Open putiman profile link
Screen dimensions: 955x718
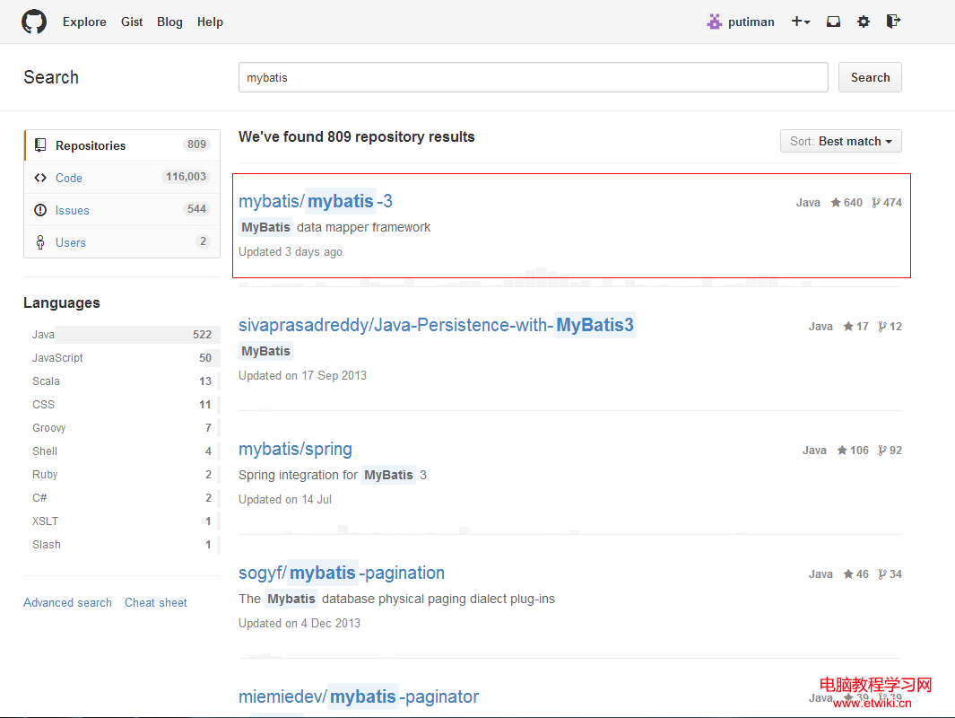pyautogui.click(x=751, y=22)
